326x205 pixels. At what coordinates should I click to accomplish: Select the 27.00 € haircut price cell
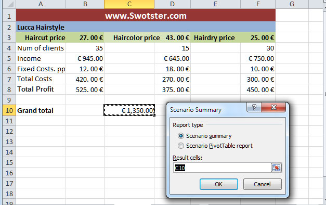coord(85,37)
